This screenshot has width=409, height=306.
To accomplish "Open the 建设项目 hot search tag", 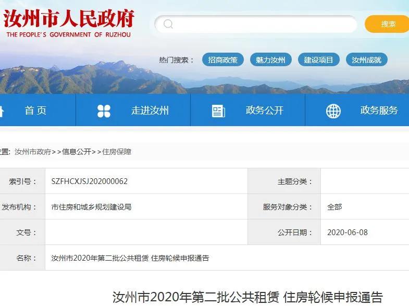I will pos(318,60).
